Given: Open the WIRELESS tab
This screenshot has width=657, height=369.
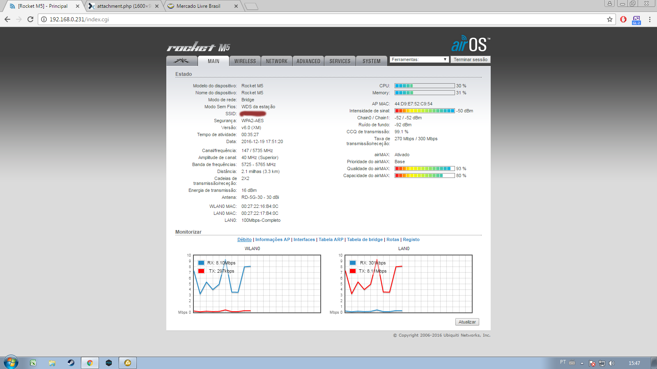Looking at the screenshot, I should pyautogui.click(x=245, y=61).
